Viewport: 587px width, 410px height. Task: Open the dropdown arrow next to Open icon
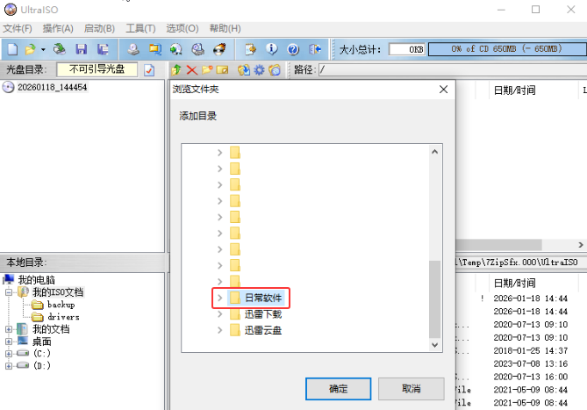pyautogui.click(x=42, y=49)
